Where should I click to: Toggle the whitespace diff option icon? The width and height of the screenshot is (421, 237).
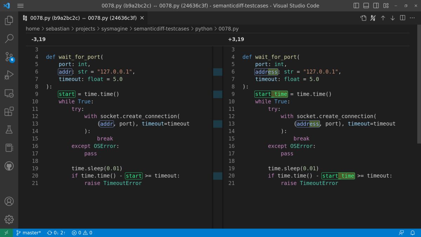pyautogui.click(x=373, y=18)
